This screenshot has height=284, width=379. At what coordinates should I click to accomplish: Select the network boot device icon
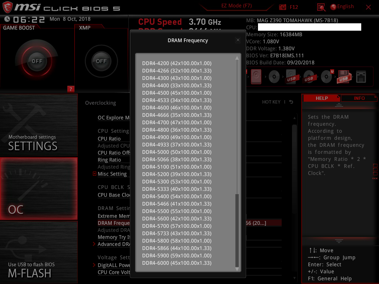pyautogui.click(x=361, y=77)
